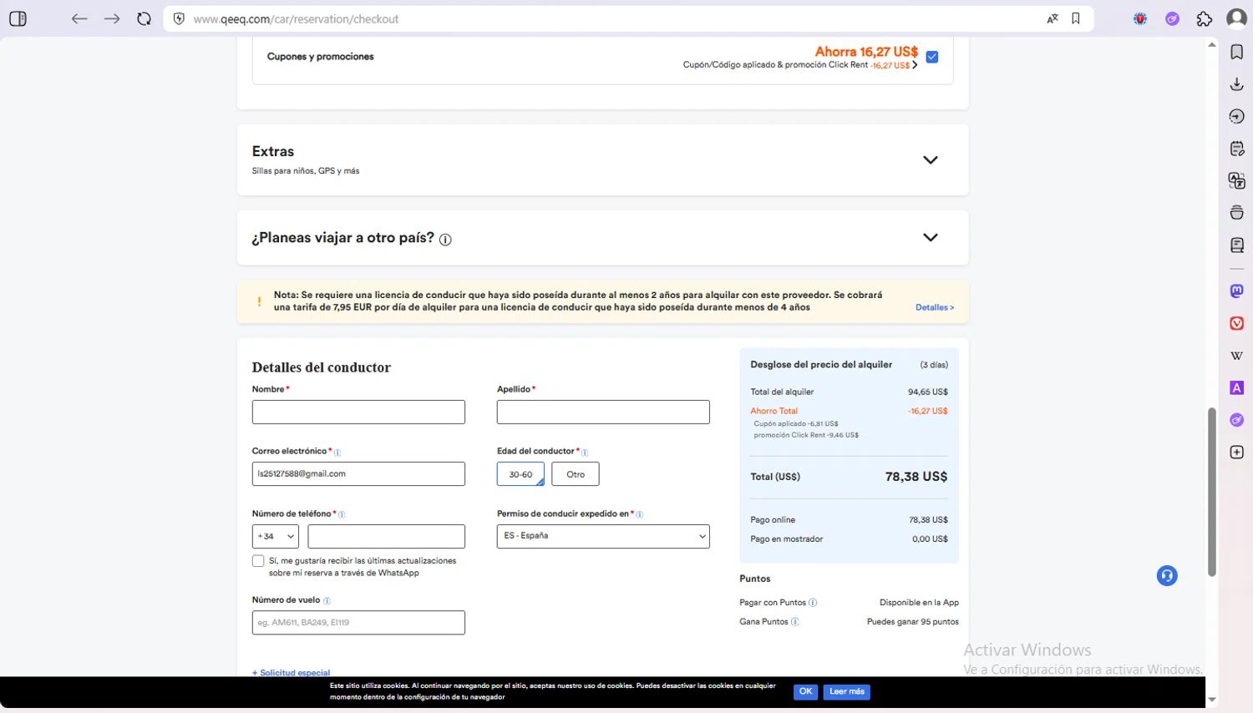The image size is (1253, 713).
Task: Go back to the previous page
Action: coord(79,18)
